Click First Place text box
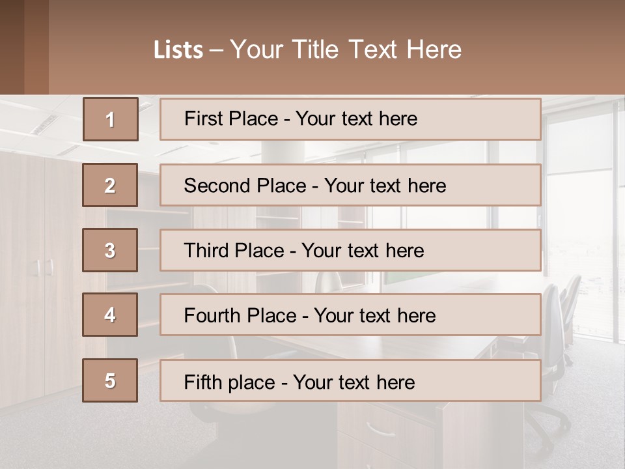Screen dimensions: 625x469 (x=350, y=119)
